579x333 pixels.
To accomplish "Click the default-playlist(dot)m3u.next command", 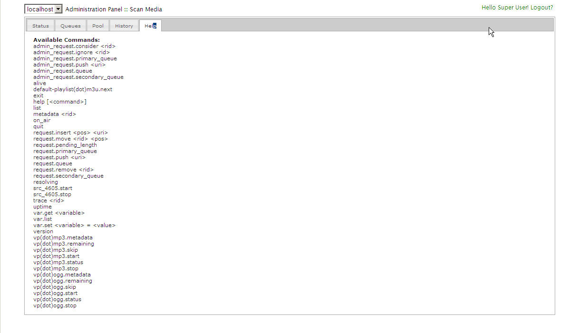I will [73, 89].
